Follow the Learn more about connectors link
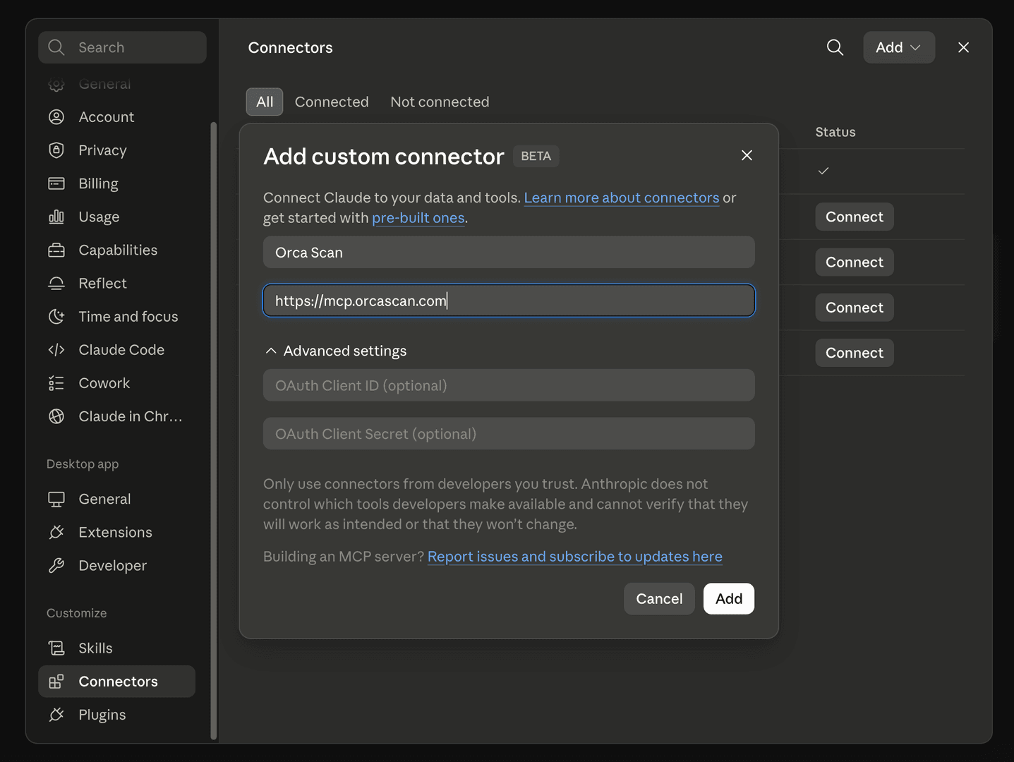Image resolution: width=1014 pixels, height=762 pixels. pyautogui.click(x=622, y=198)
